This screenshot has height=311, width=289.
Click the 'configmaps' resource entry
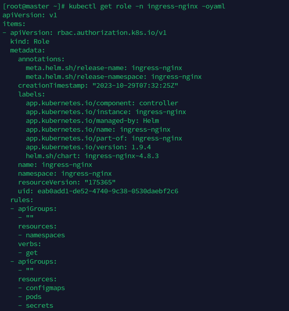point(45,288)
